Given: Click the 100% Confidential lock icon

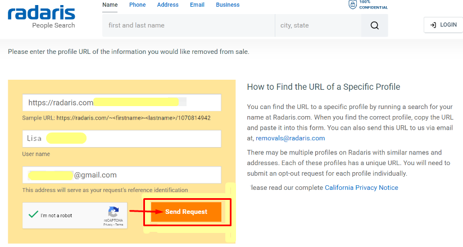Looking at the screenshot, I should point(352,4).
